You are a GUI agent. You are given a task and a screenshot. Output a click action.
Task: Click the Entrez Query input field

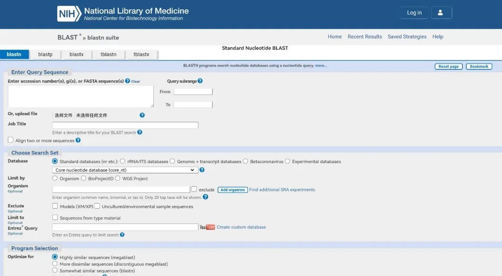pyautogui.click(x=125, y=227)
